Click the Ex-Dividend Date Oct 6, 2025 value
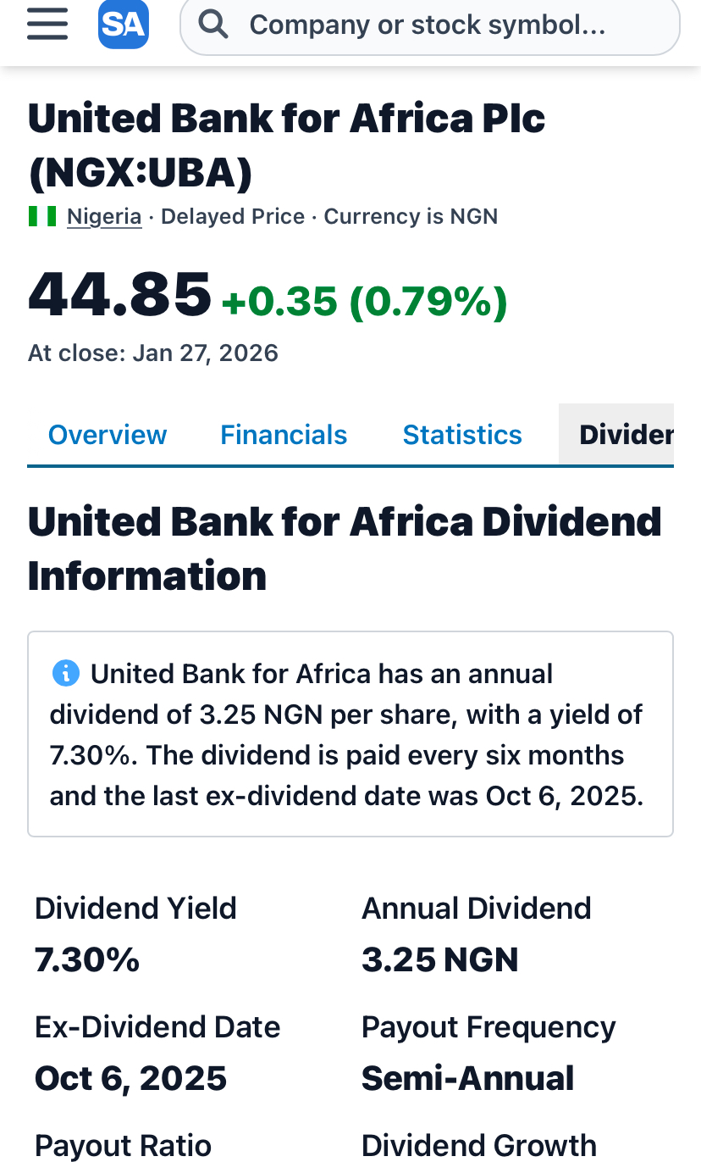701x1162 pixels. pyautogui.click(x=131, y=1078)
